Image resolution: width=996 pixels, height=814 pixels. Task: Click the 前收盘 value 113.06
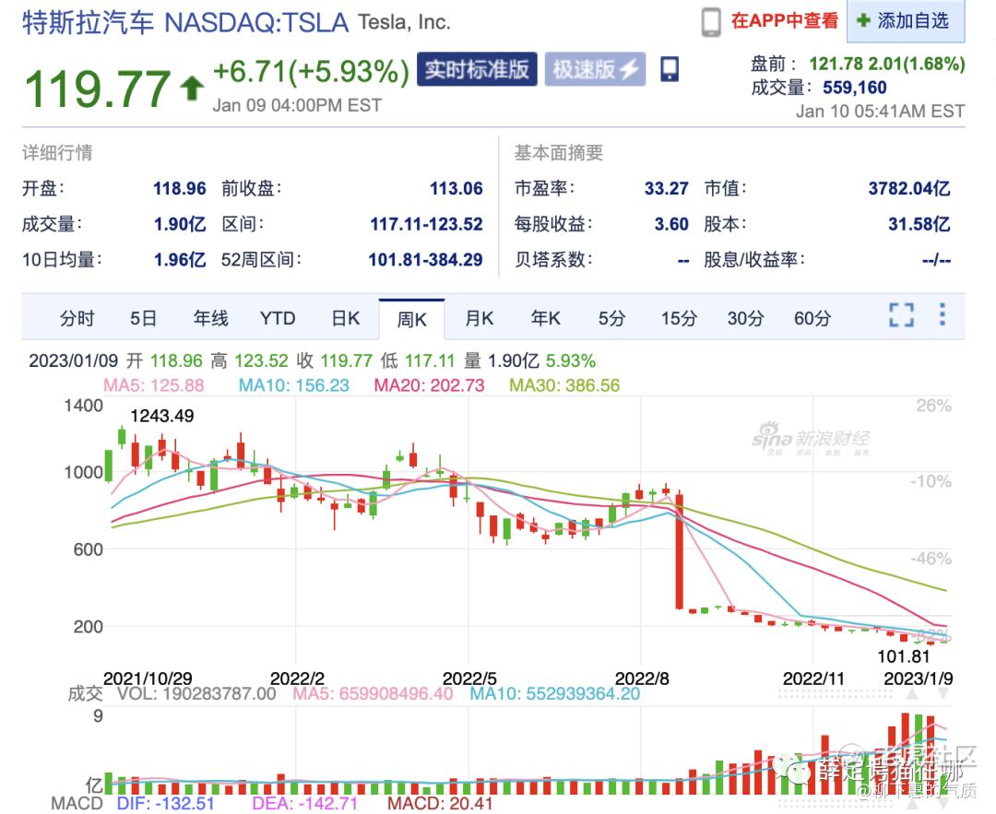pyautogui.click(x=456, y=189)
